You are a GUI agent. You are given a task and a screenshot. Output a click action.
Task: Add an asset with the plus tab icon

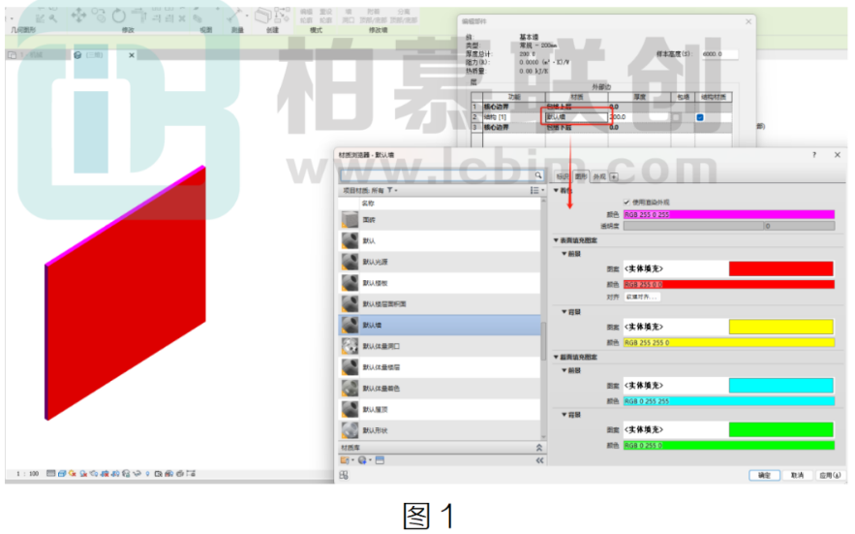click(x=614, y=176)
